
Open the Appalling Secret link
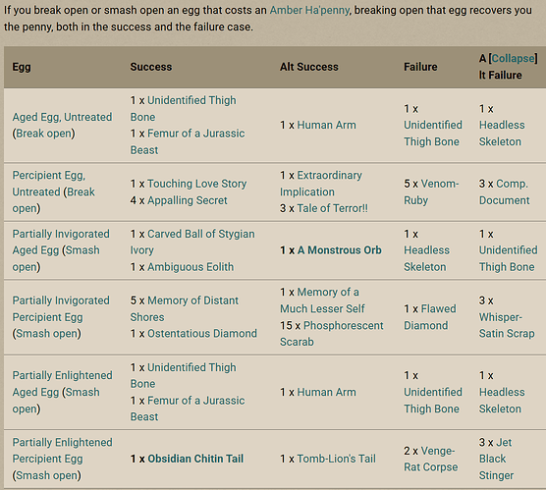point(187,200)
